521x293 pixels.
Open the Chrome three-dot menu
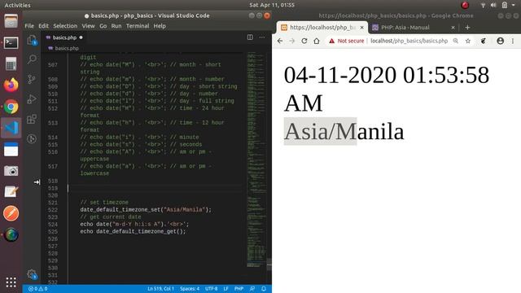(x=513, y=41)
